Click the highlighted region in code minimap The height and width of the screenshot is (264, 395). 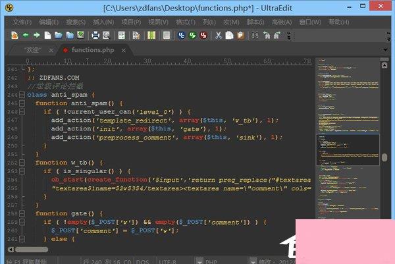[x=348, y=149]
